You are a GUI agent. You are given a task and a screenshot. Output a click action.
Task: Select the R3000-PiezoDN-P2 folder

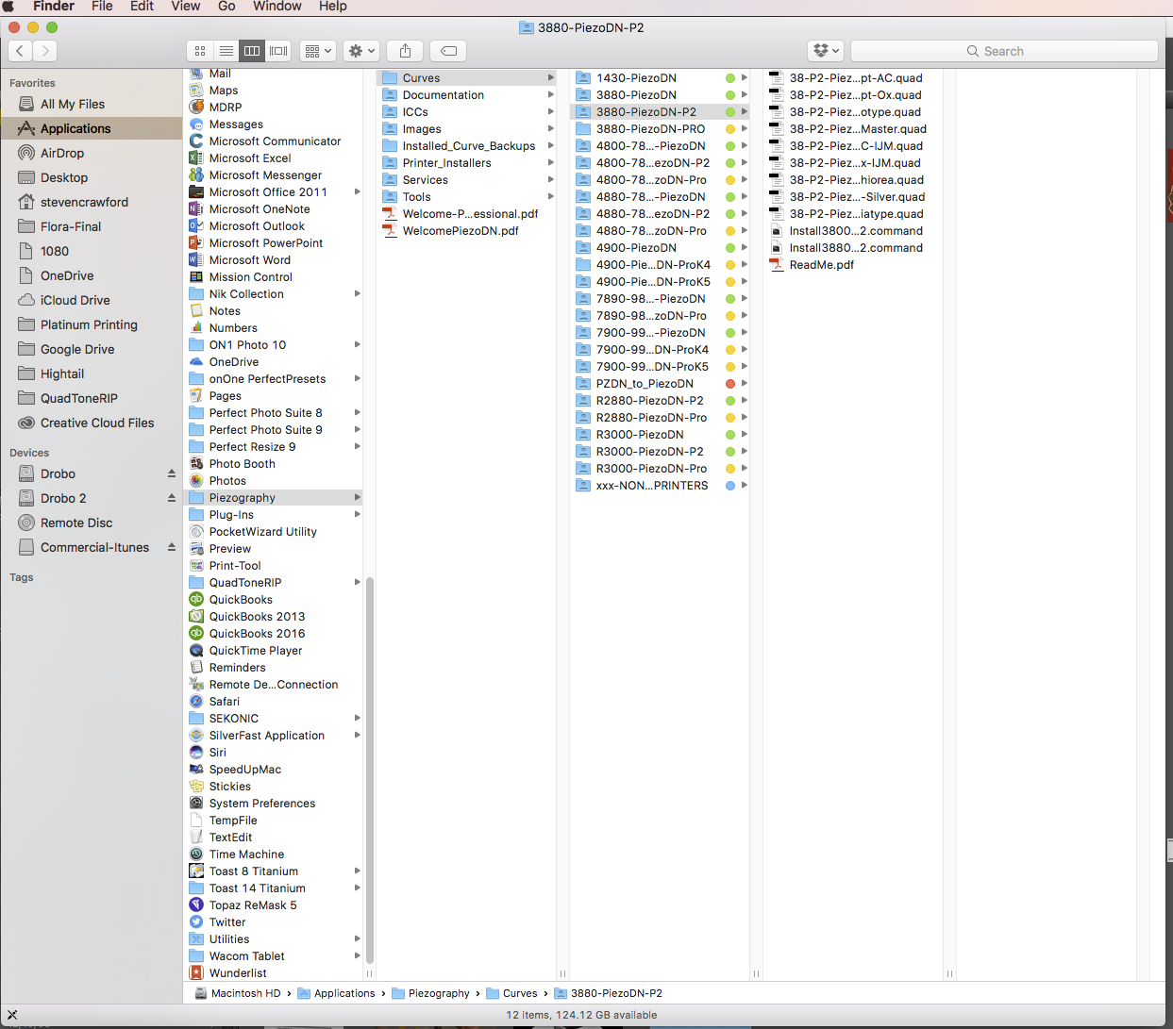pyautogui.click(x=659, y=452)
